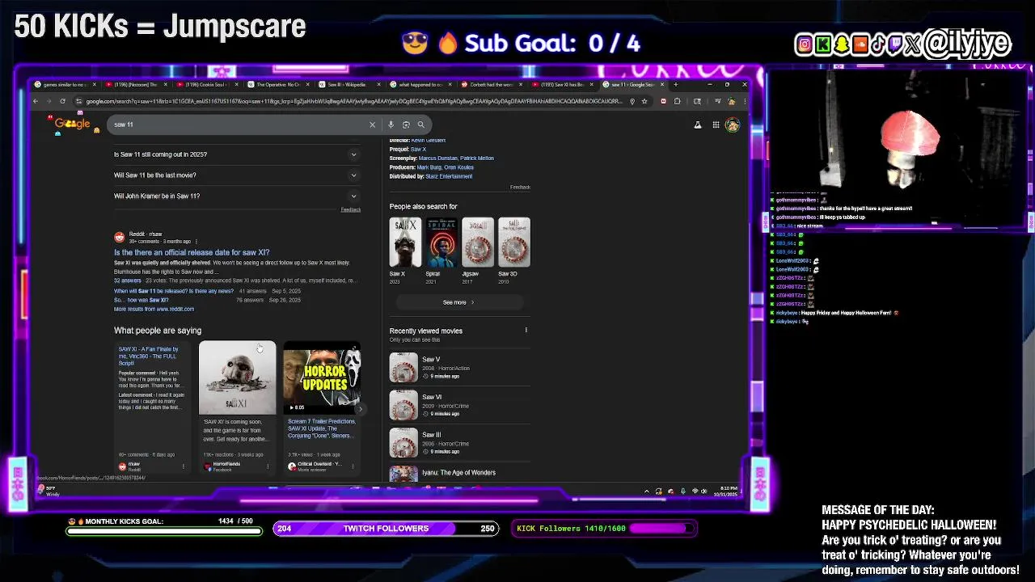Open Saw V in recently viewed movies

[458, 368]
